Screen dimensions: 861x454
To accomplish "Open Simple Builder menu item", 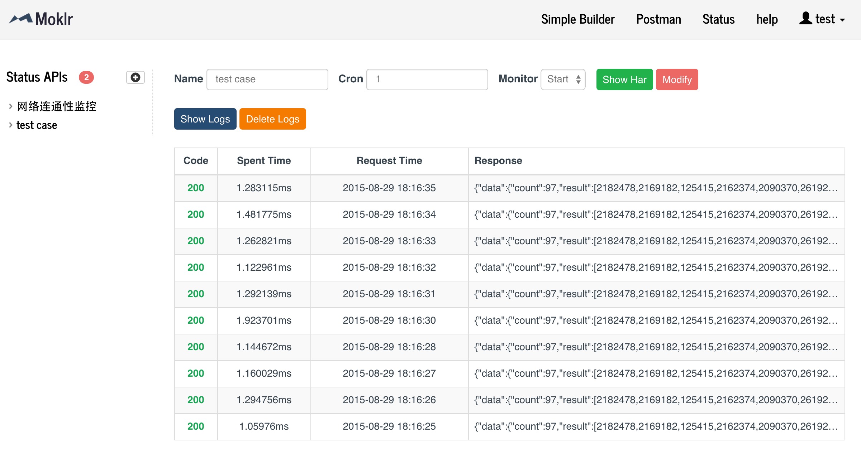I will (x=577, y=19).
